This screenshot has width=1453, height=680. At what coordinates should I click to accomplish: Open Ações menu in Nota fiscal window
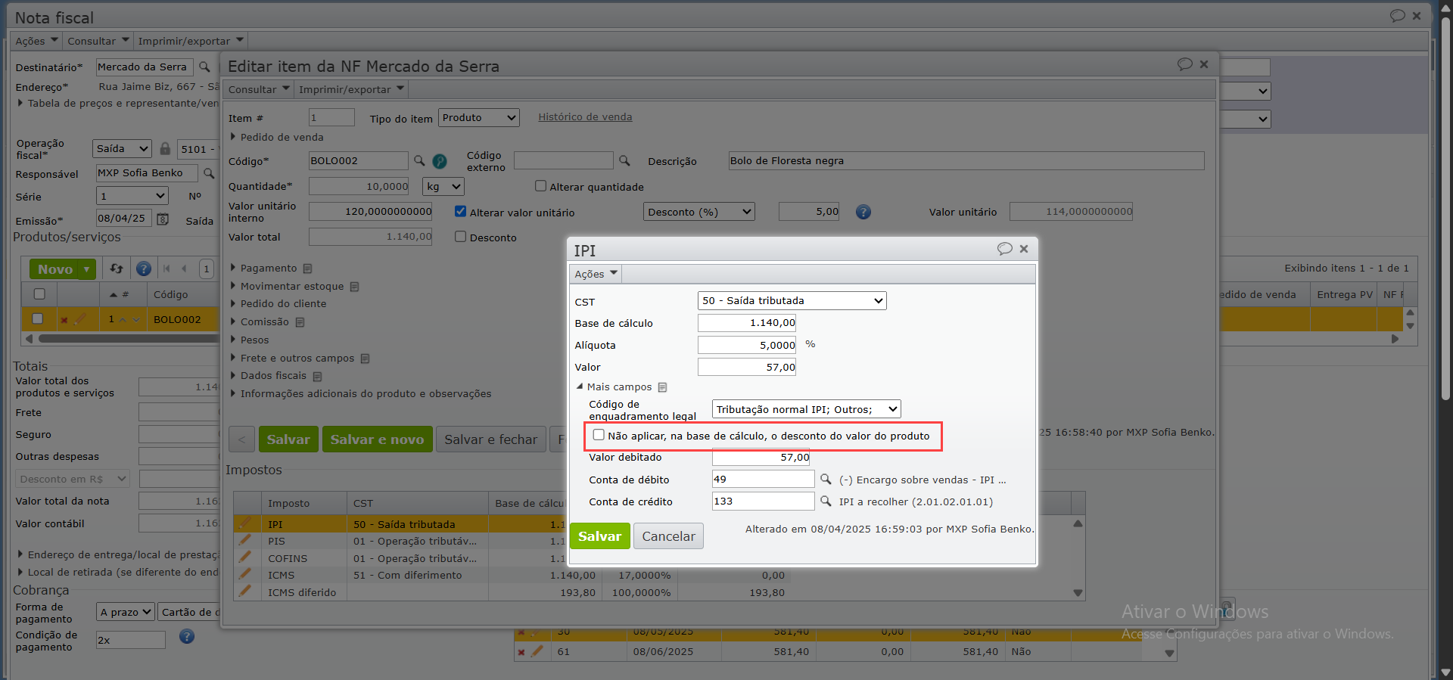tap(36, 41)
